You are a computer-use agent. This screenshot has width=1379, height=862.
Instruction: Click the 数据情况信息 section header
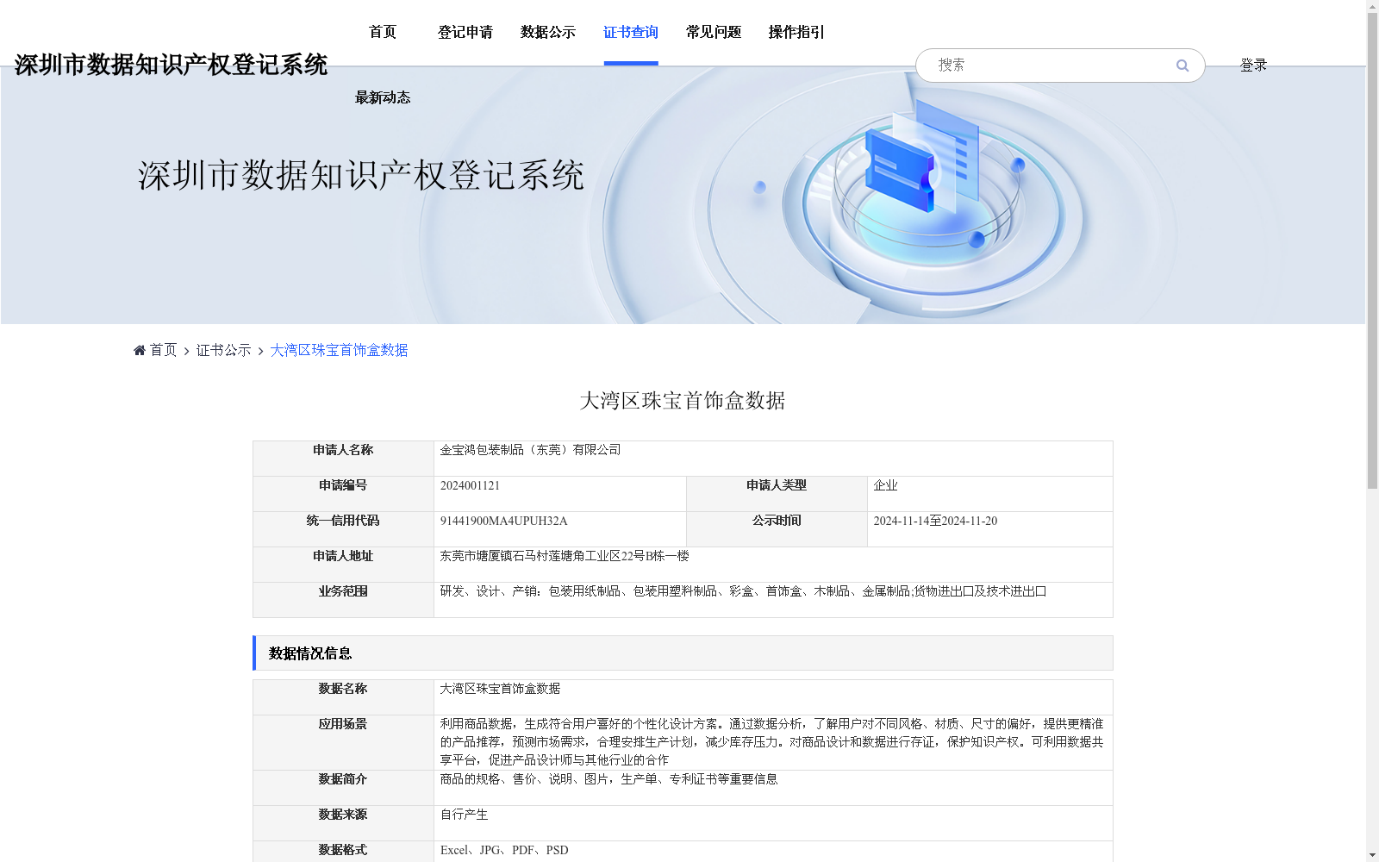[x=683, y=653]
